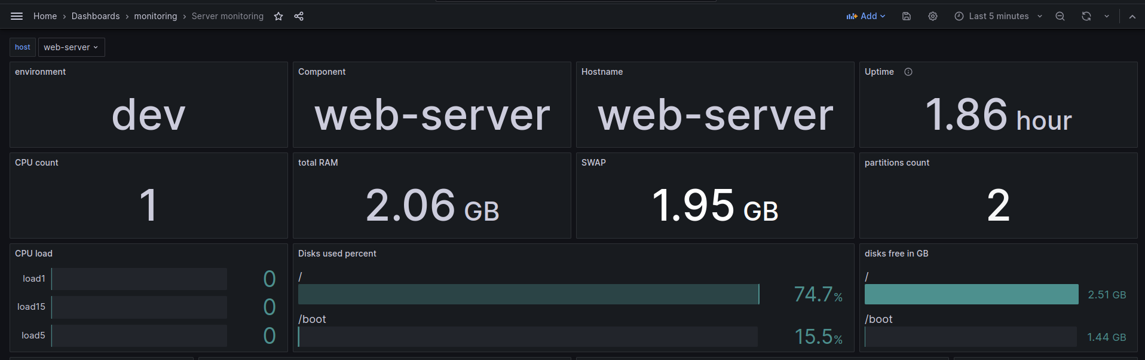Click the Disks used percent panel title
The height and width of the screenshot is (360, 1145).
(x=337, y=254)
